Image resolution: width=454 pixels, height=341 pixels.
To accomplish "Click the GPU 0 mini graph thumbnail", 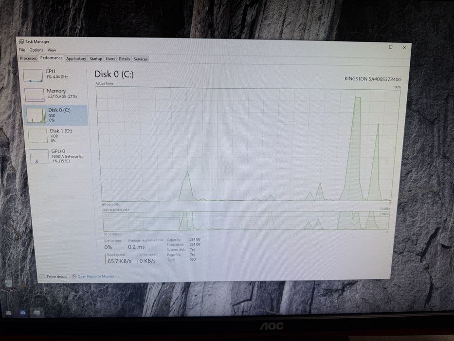I will (39, 156).
